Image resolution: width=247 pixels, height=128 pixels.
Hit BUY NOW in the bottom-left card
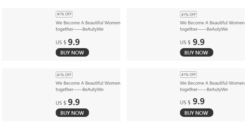pos(72,113)
